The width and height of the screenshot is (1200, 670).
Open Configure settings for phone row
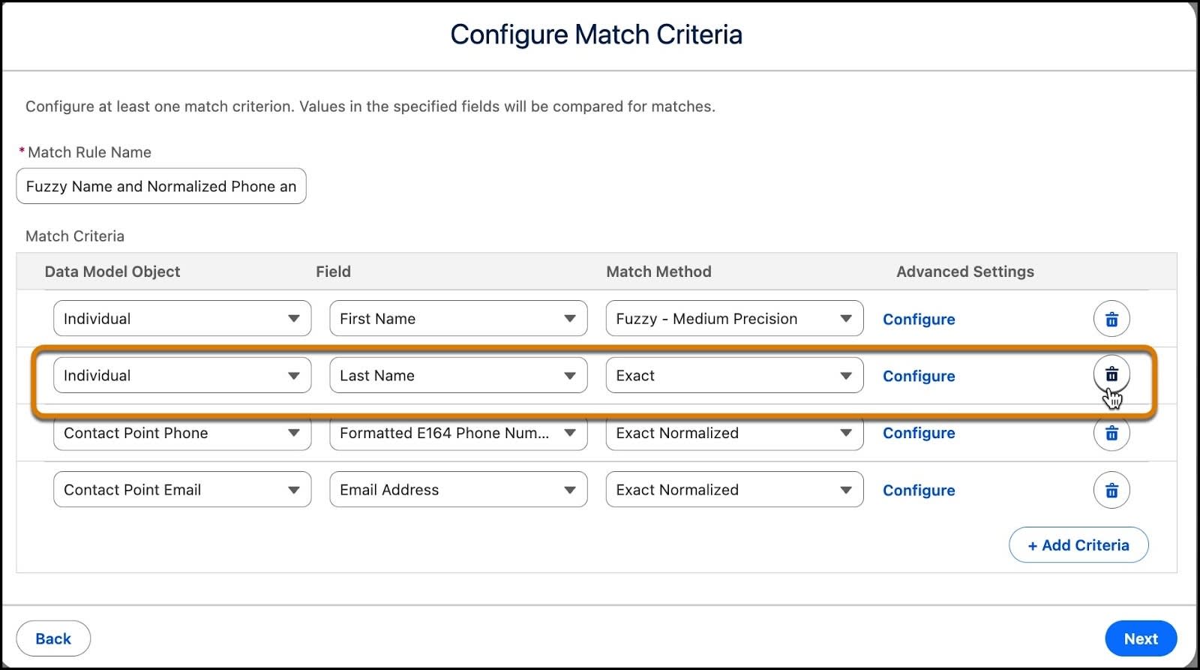pyautogui.click(x=919, y=434)
